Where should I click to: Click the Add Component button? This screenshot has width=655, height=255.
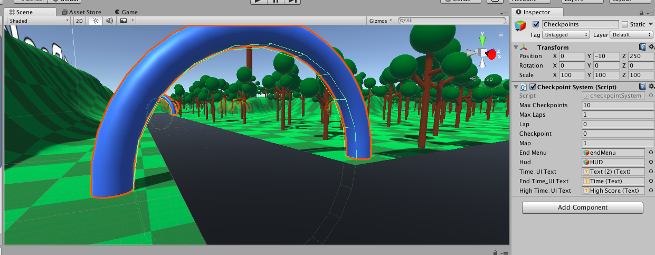(583, 207)
